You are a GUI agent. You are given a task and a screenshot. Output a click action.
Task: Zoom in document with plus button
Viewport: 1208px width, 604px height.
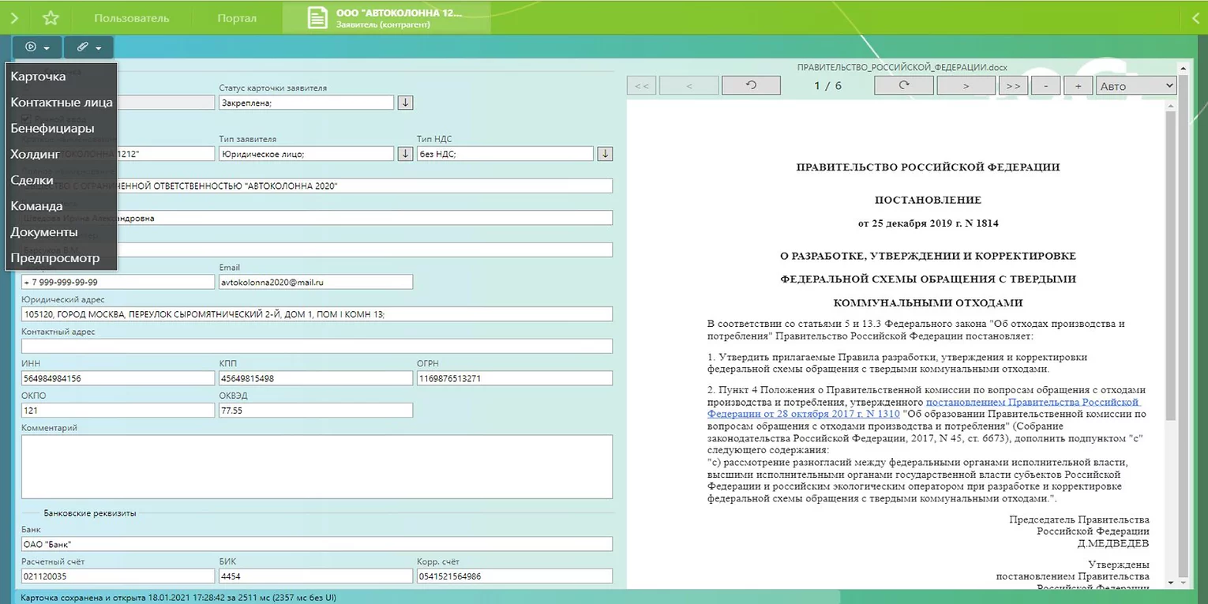(x=1079, y=85)
